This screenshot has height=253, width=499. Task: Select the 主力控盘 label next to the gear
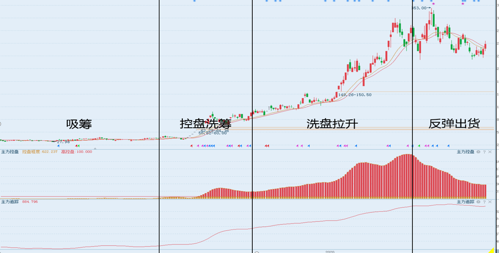465,152
